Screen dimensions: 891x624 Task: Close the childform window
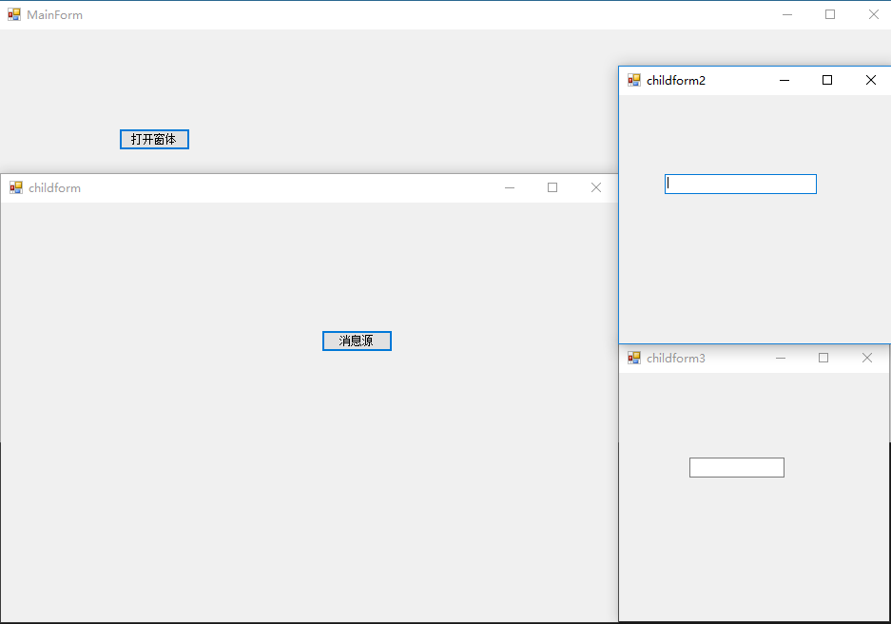point(595,187)
